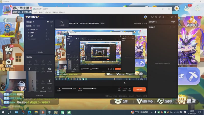Toggle checkbox for 摄像头 1 source
204x115 pixels.
click(x=29, y=33)
